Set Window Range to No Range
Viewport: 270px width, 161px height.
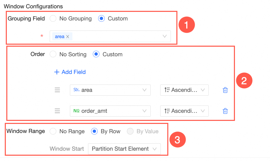click(x=53, y=131)
